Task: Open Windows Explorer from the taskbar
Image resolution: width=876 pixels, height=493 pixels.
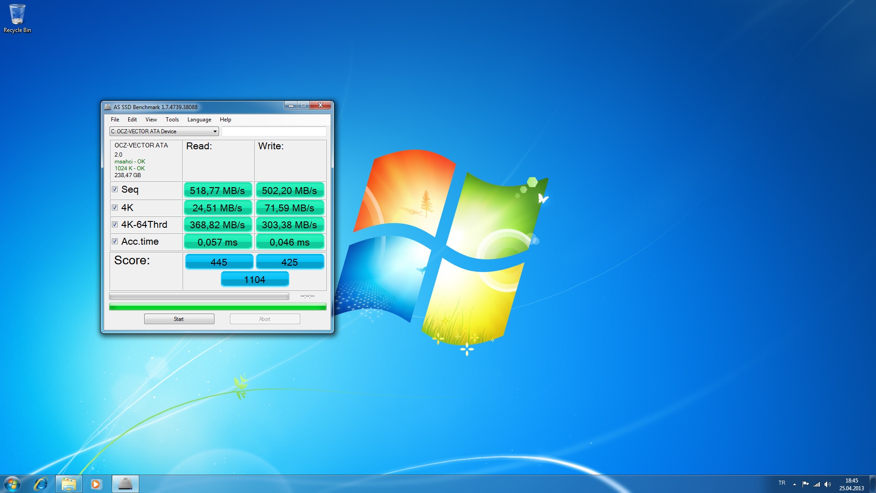Action: coord(69,484)
